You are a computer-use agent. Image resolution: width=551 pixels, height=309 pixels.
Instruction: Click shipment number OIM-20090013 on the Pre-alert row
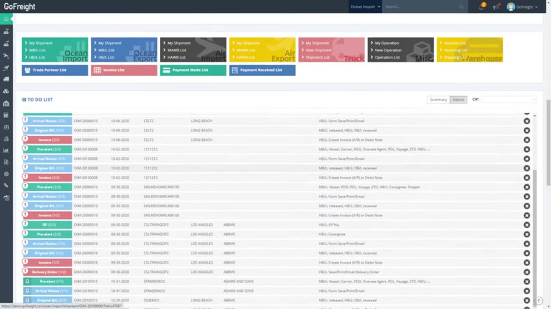86,187
